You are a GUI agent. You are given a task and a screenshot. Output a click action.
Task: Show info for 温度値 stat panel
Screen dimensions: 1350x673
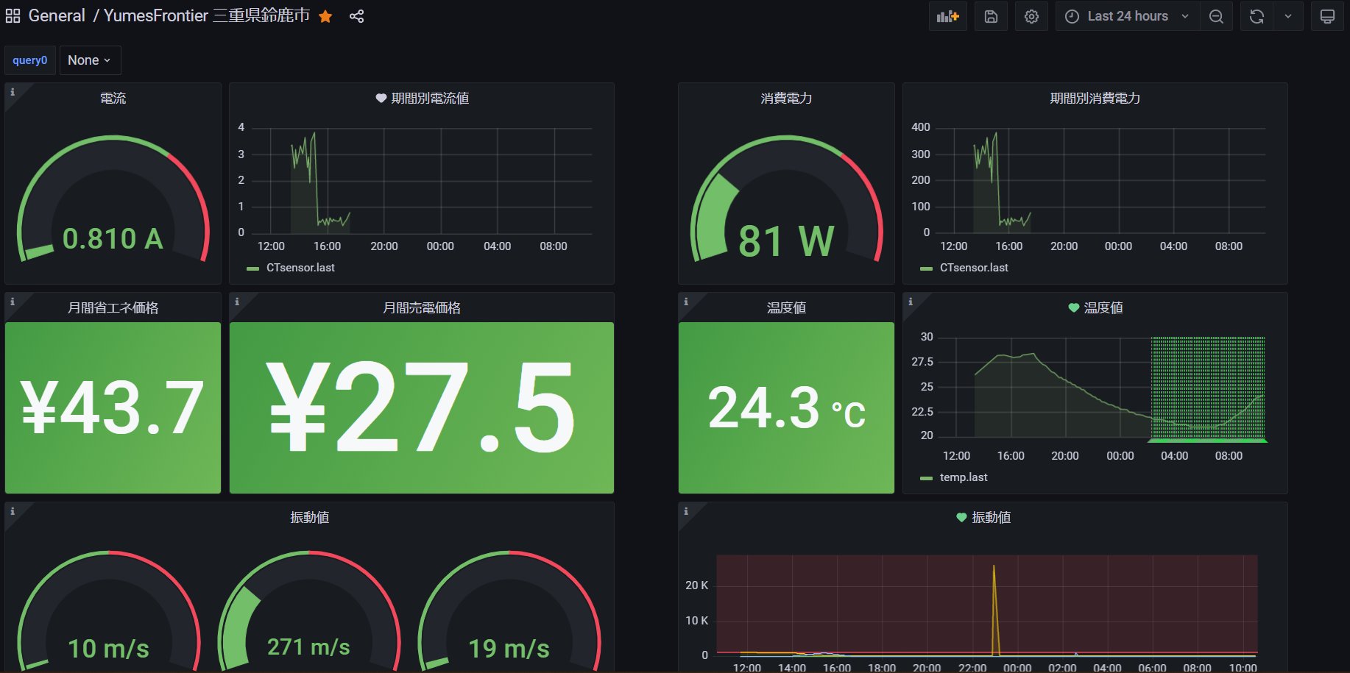[686, 302]
